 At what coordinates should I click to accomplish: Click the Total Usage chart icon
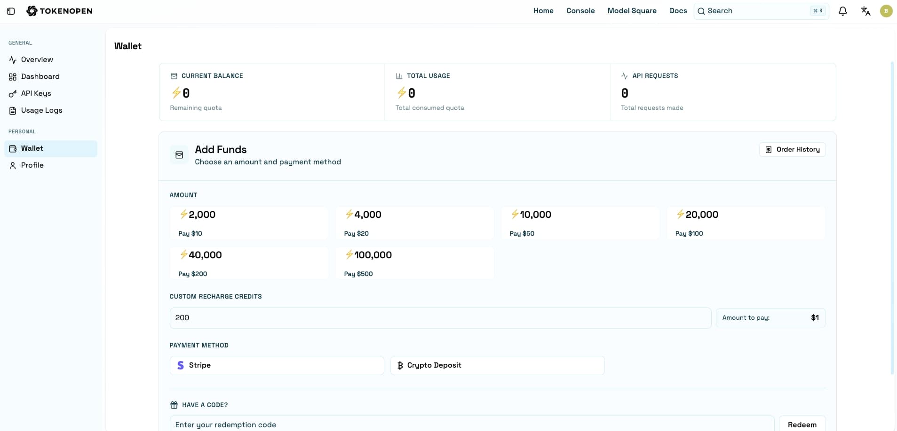399,76
